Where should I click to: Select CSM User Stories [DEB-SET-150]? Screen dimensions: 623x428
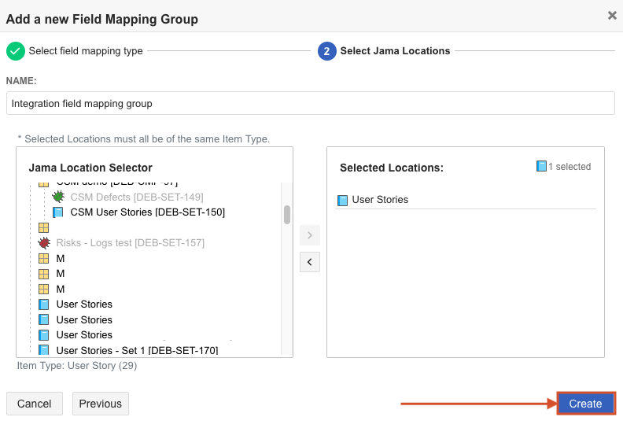click(x=147, y=212)
